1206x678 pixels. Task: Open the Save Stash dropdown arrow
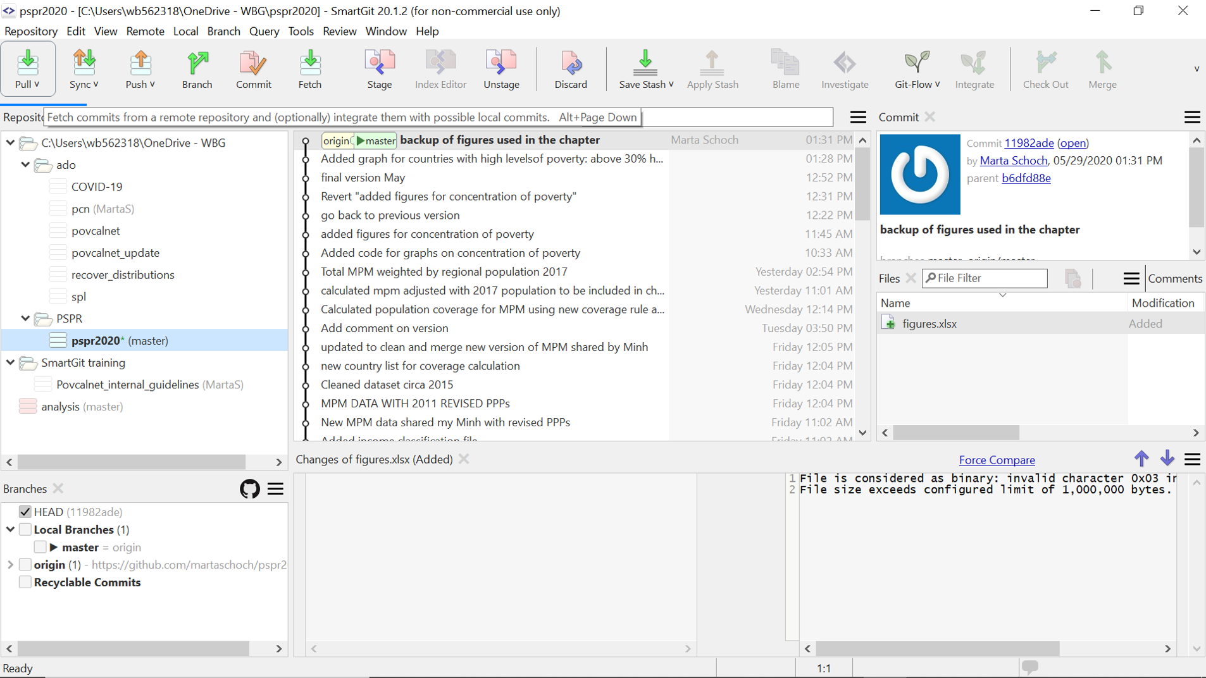[x=671, y=84]
